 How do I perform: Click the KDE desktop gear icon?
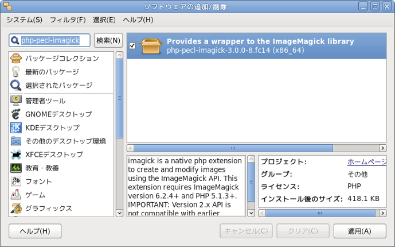[x=16, y=128]
